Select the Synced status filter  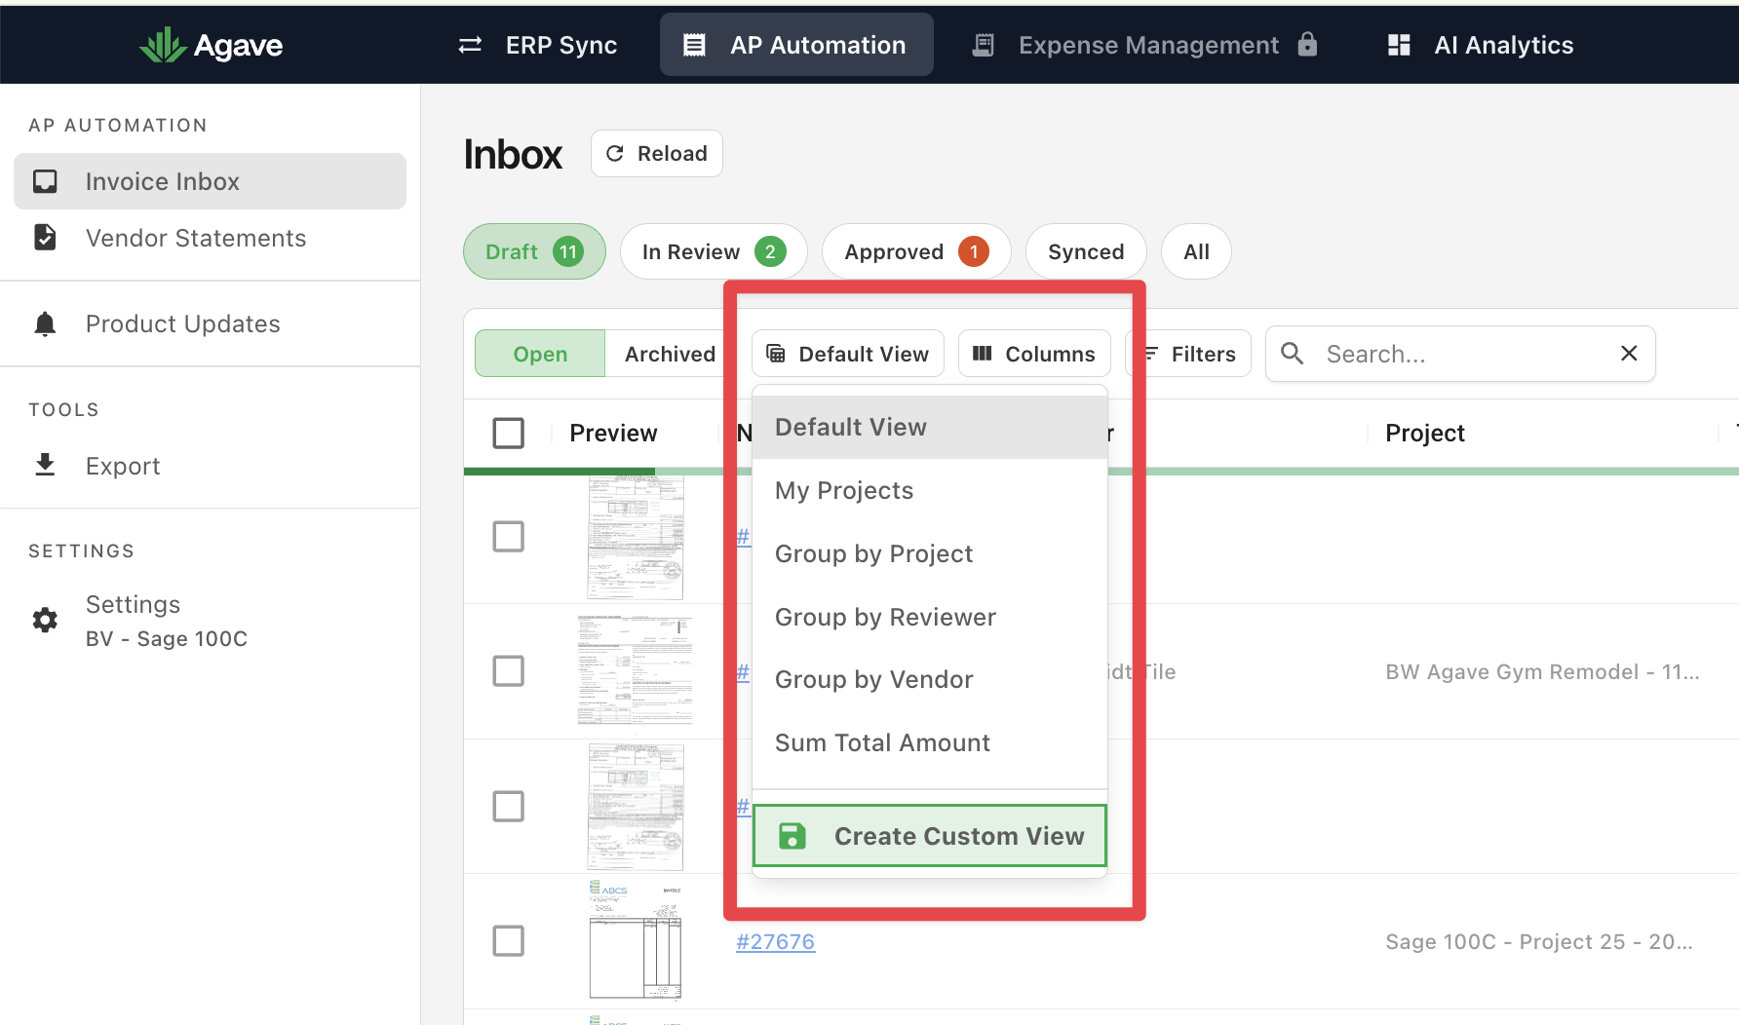(1086, 251)
